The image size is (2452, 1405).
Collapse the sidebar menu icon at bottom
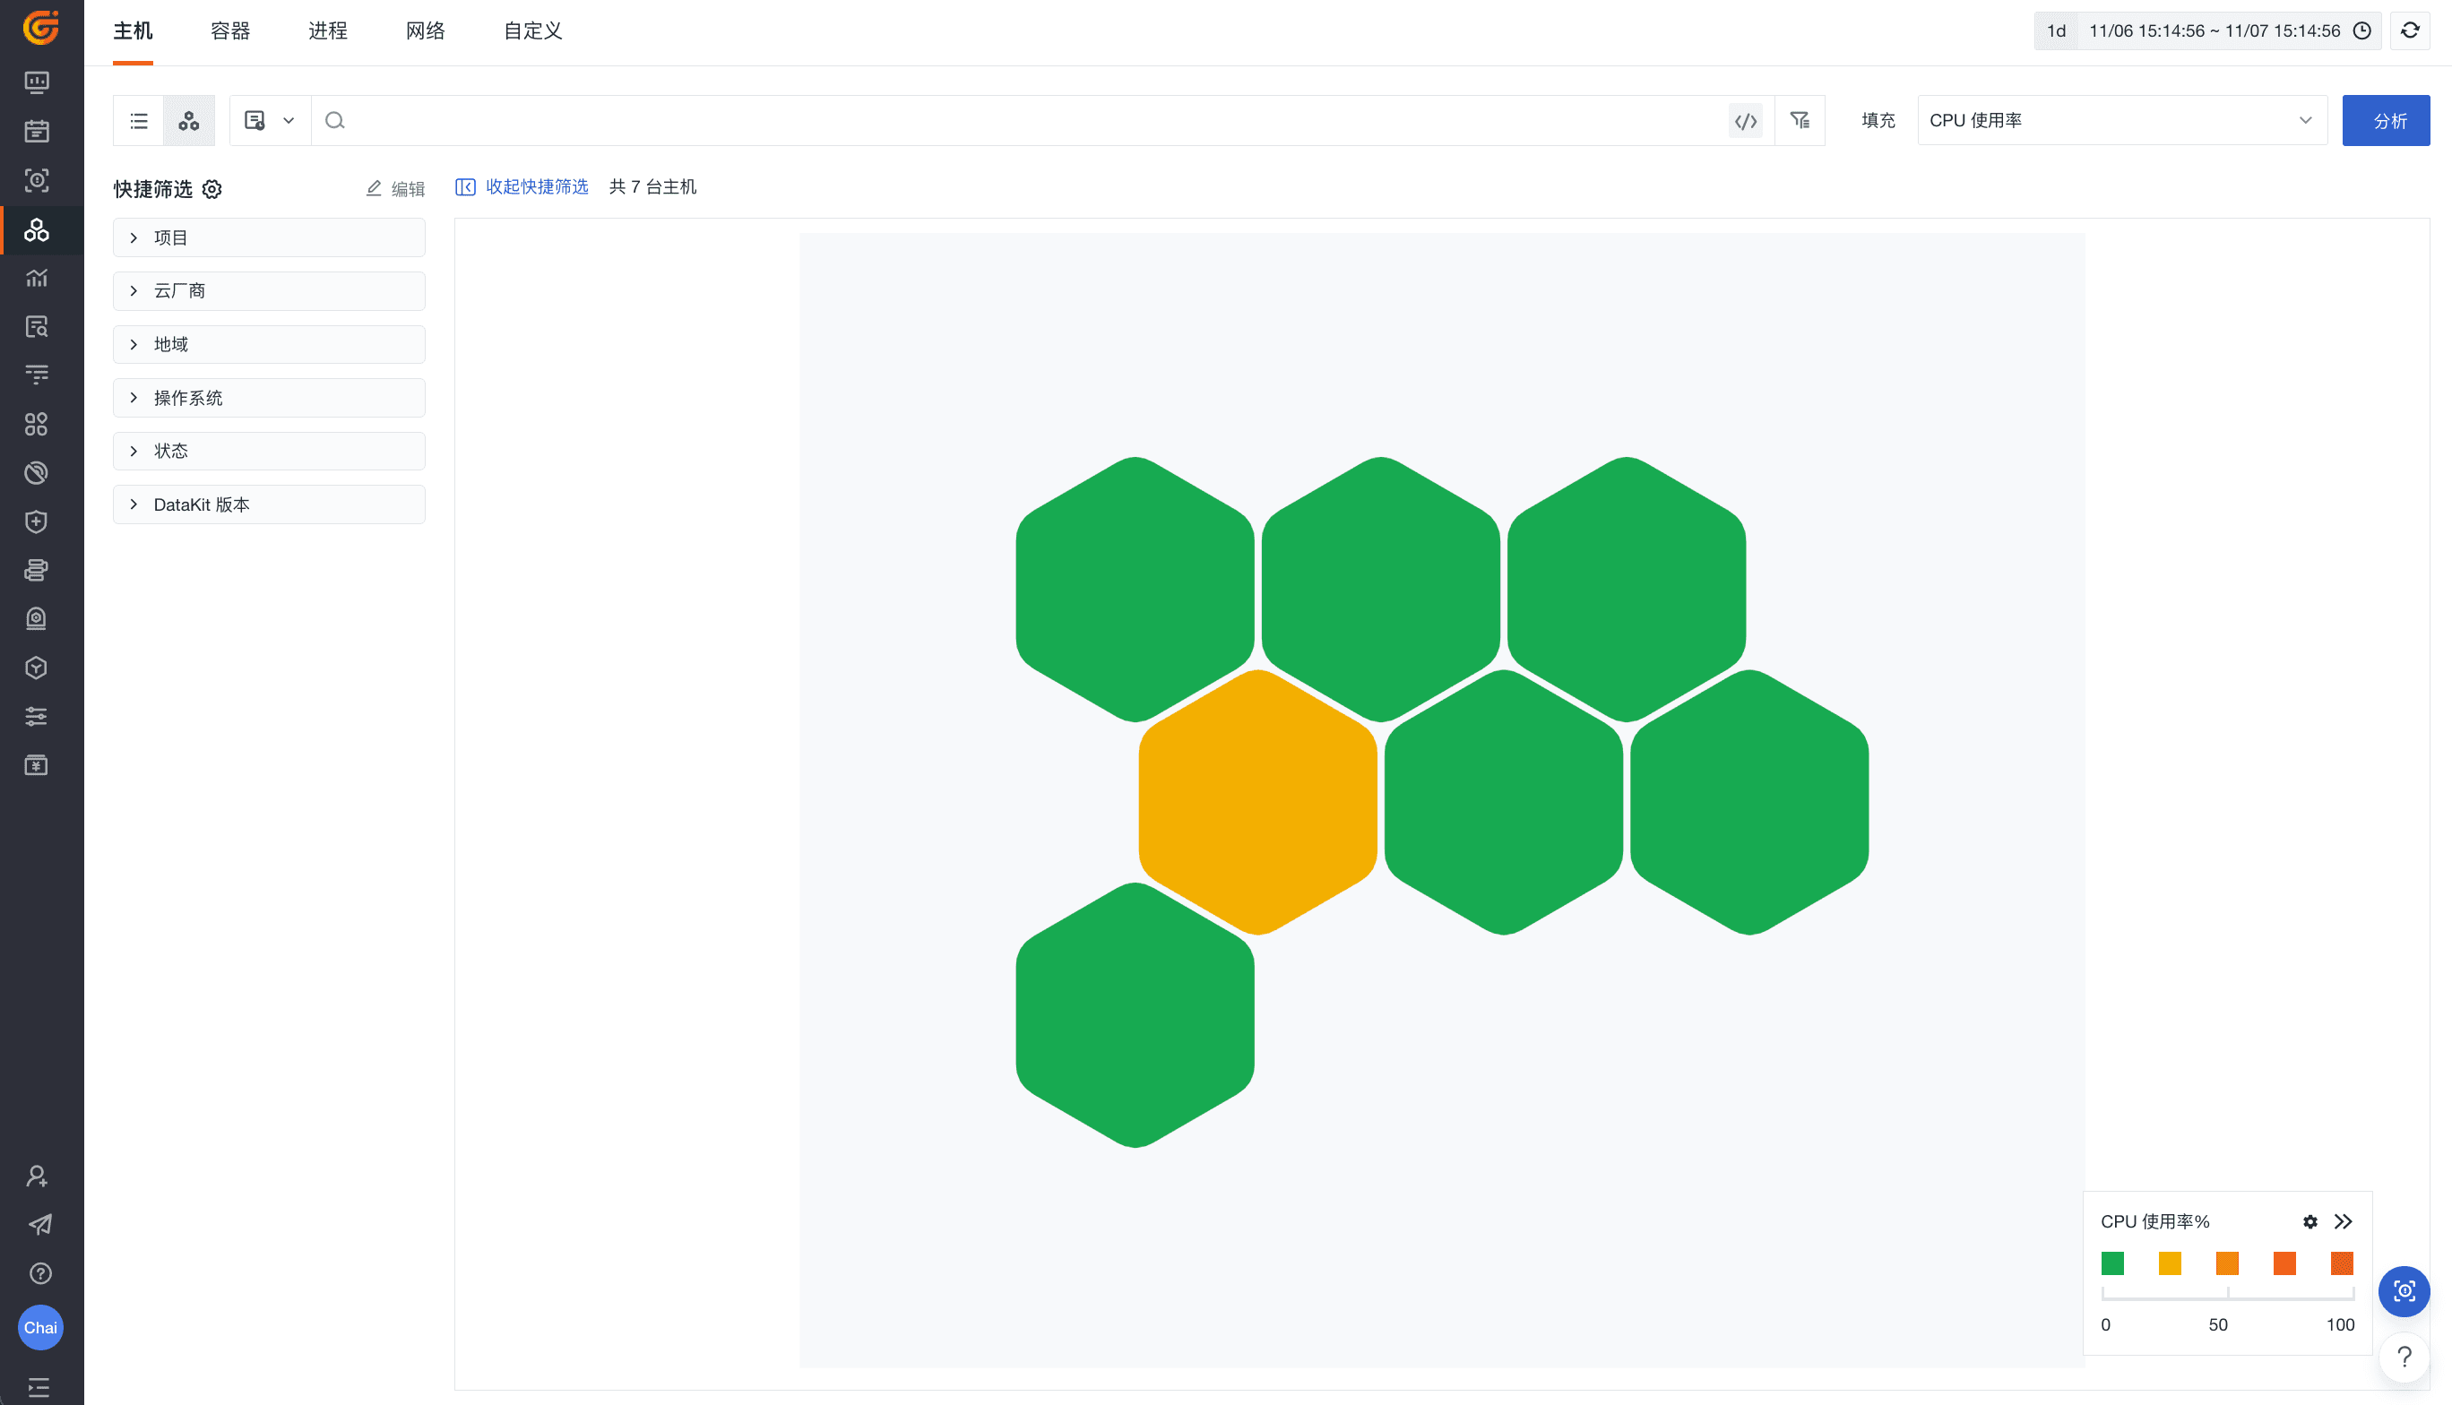coord(39,1388)
